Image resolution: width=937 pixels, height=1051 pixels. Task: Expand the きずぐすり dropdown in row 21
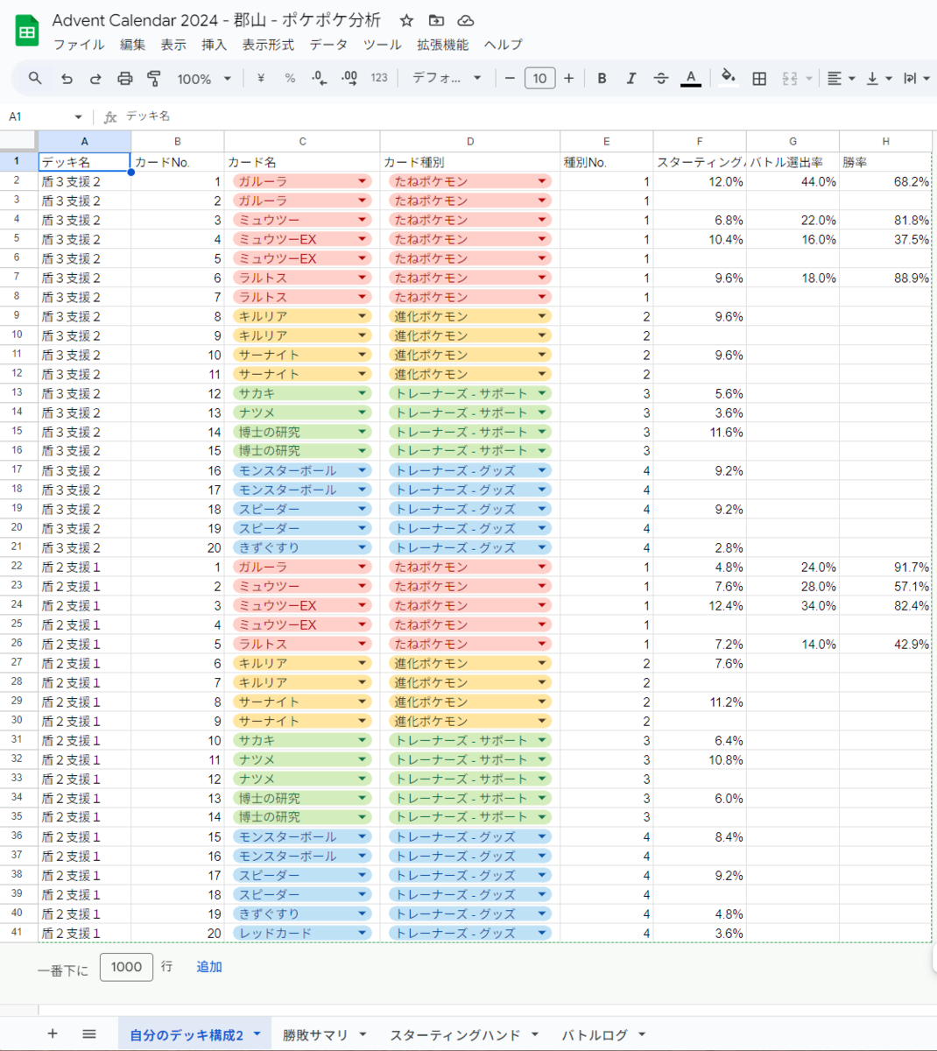point(363,547)
